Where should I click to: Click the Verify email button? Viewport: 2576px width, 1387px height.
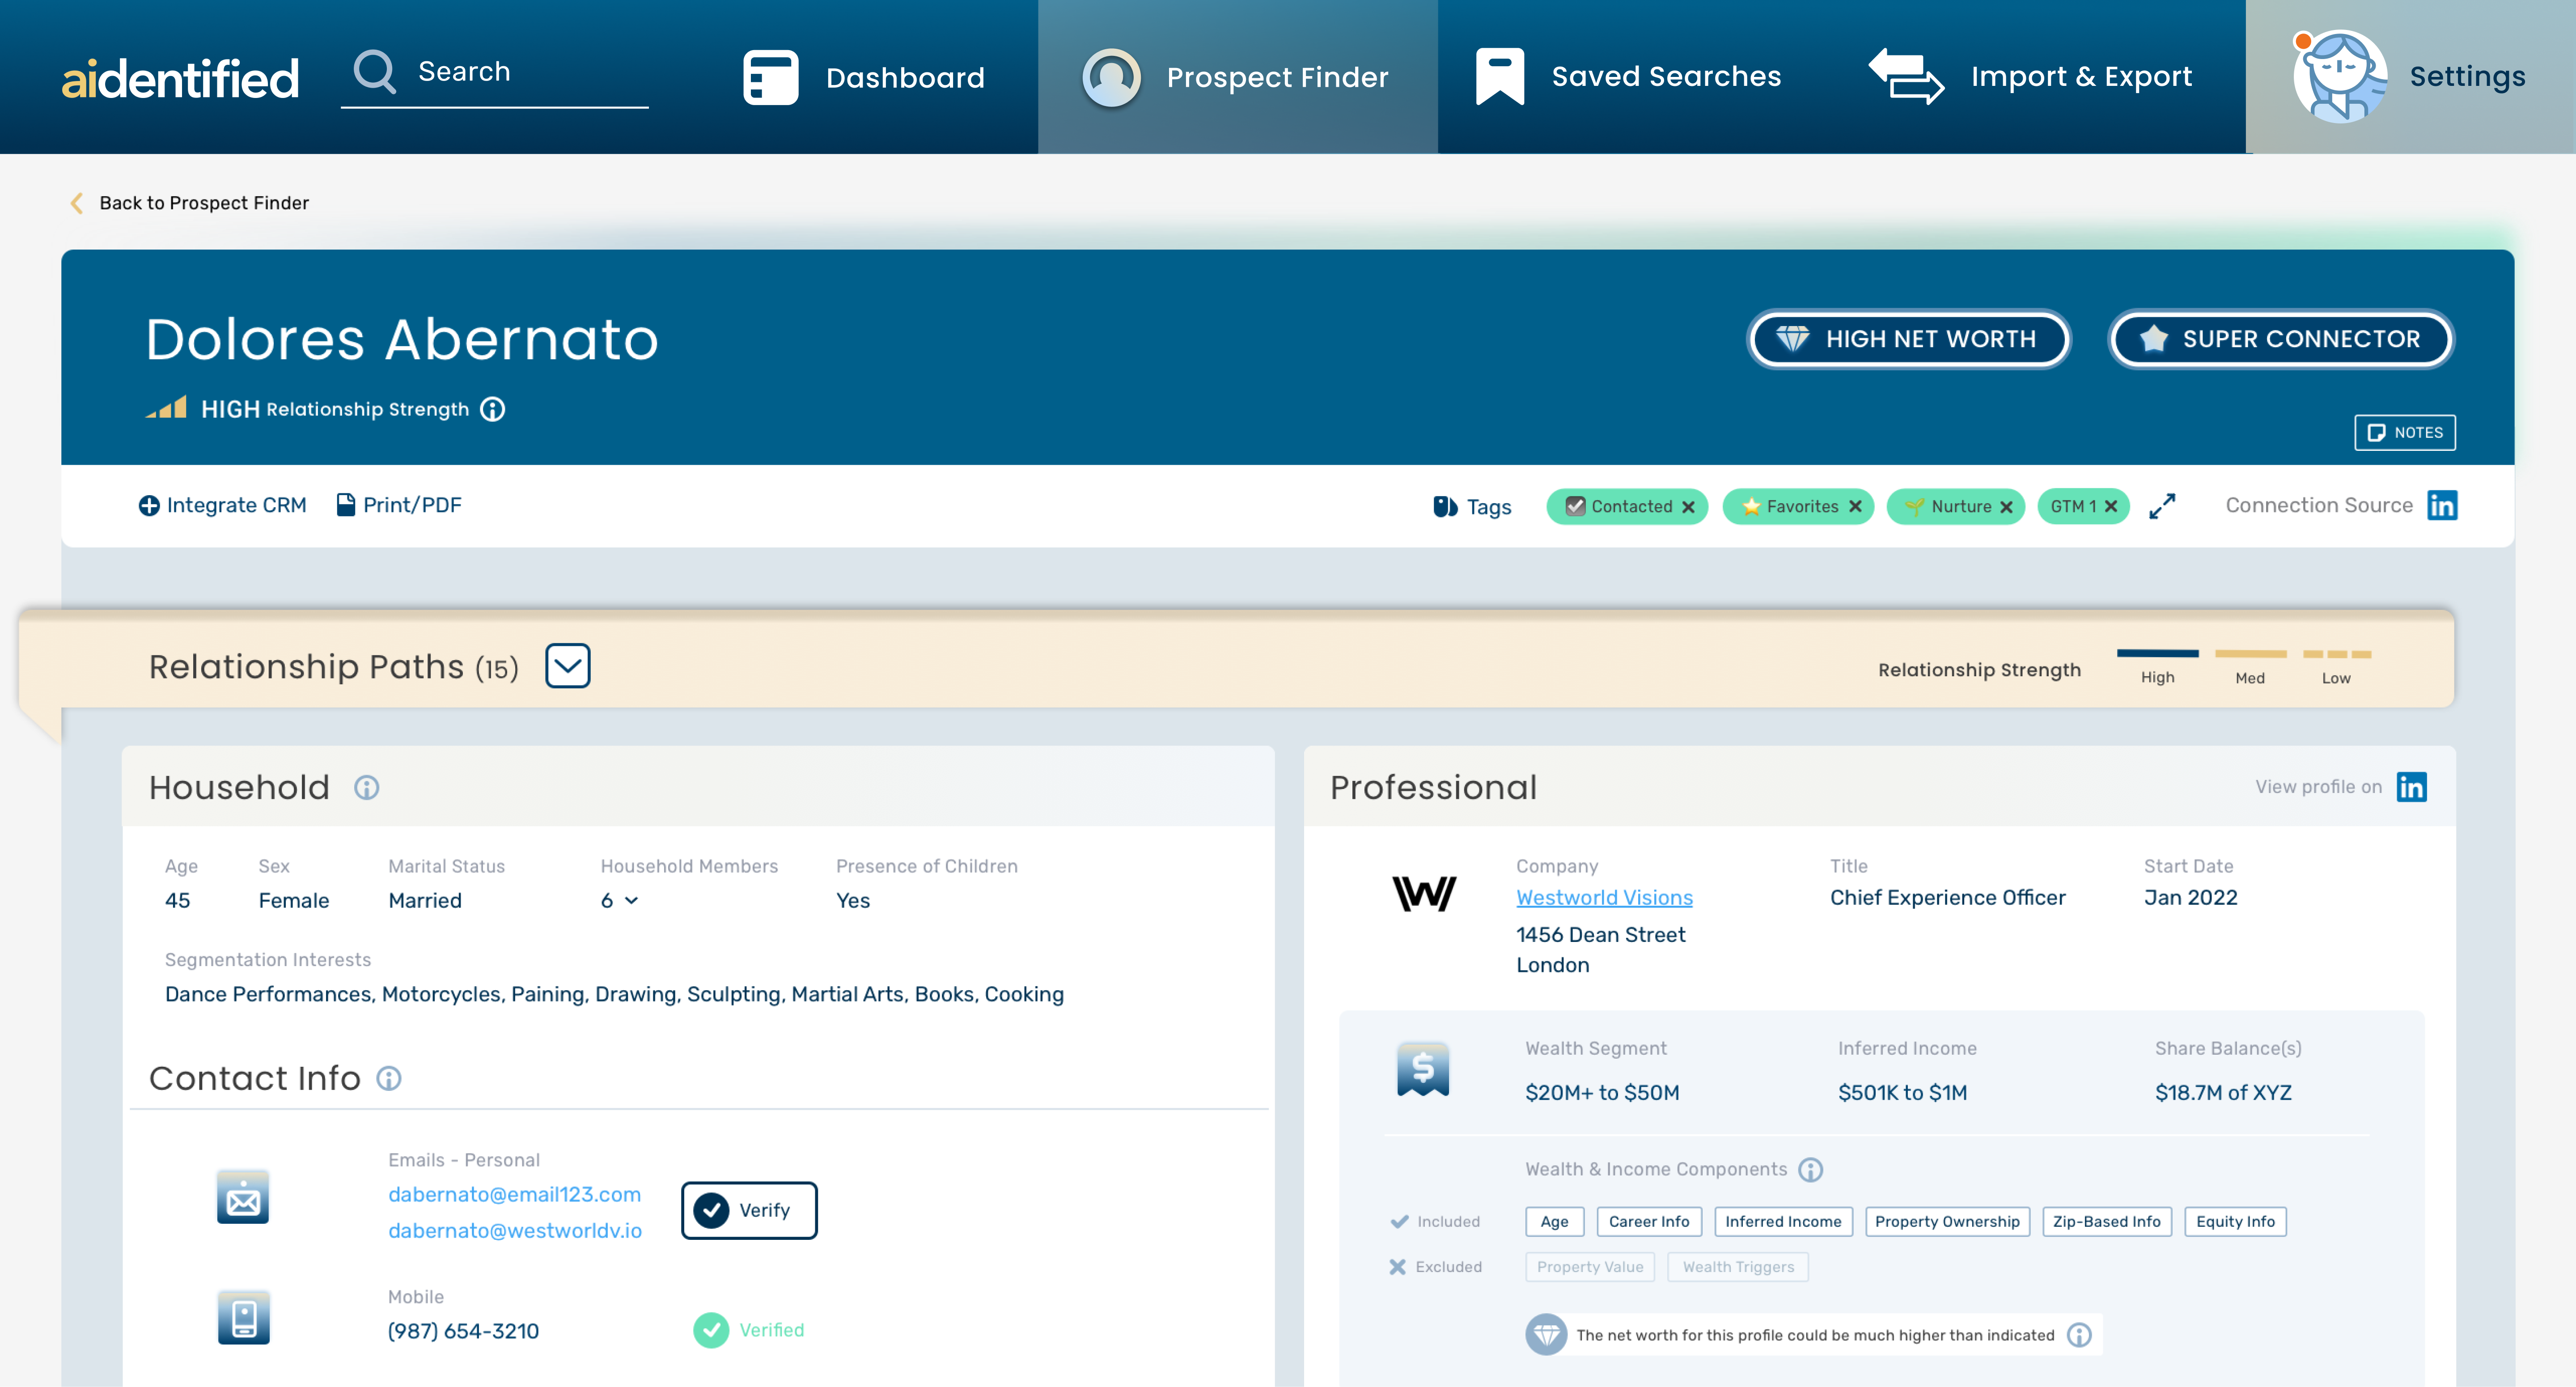tap(749, 1210)
